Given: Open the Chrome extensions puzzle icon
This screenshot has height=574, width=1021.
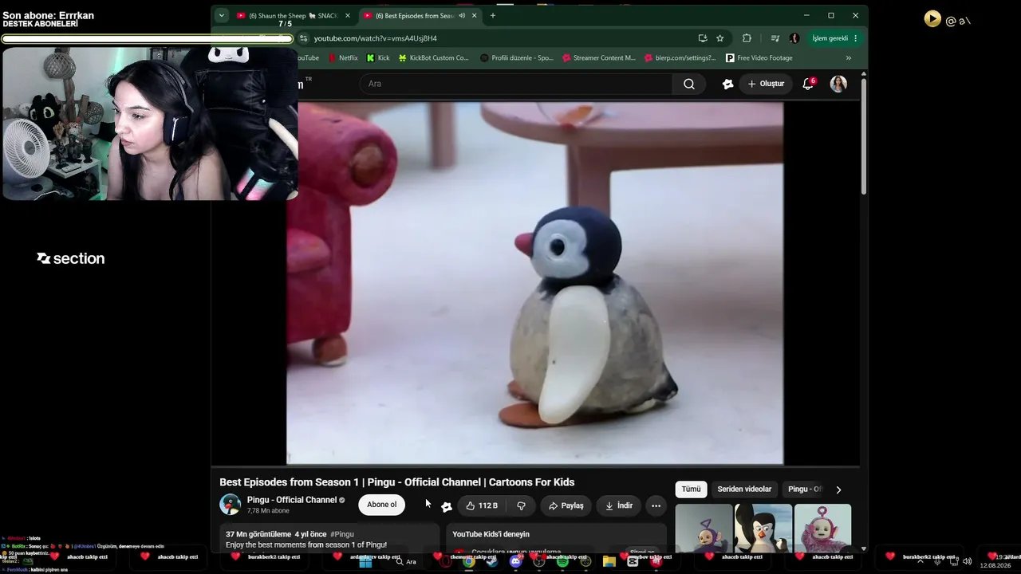Looking at the screenshot, I should 747,38.
